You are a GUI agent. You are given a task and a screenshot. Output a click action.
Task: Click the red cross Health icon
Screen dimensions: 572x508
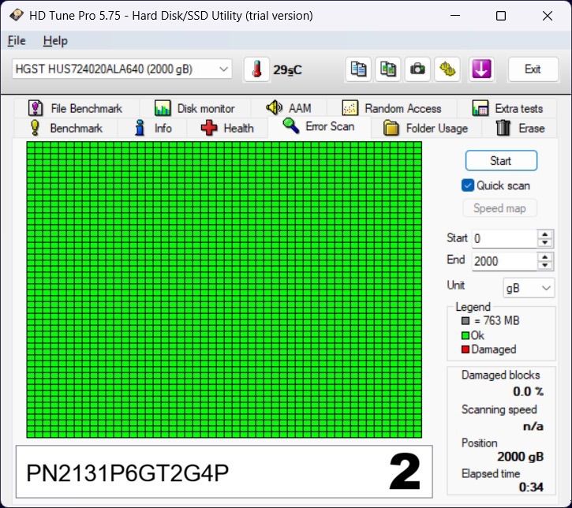209,128
